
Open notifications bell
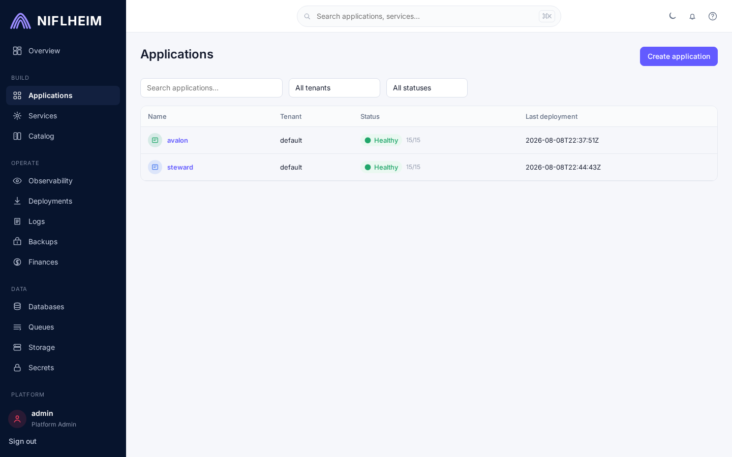[x=692, y=16]
